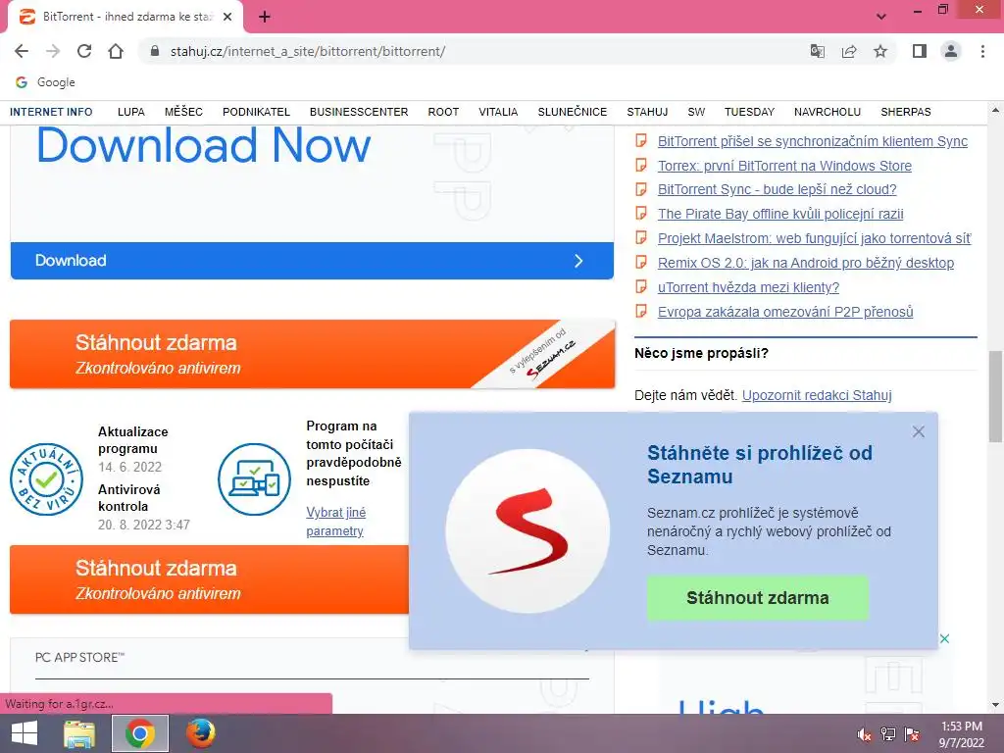Click Upozornit redakci Stahuj link
Image resolution: width=1004 pixels, height=753 pixels.
817,395
